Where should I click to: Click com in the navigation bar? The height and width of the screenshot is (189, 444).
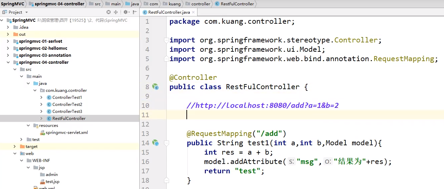pos(154,4)
